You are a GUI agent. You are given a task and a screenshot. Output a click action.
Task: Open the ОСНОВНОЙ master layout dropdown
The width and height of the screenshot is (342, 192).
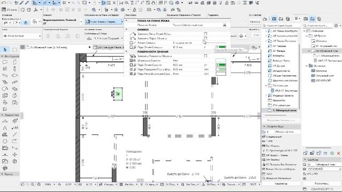pyautogui.click(x=324, y=169)
